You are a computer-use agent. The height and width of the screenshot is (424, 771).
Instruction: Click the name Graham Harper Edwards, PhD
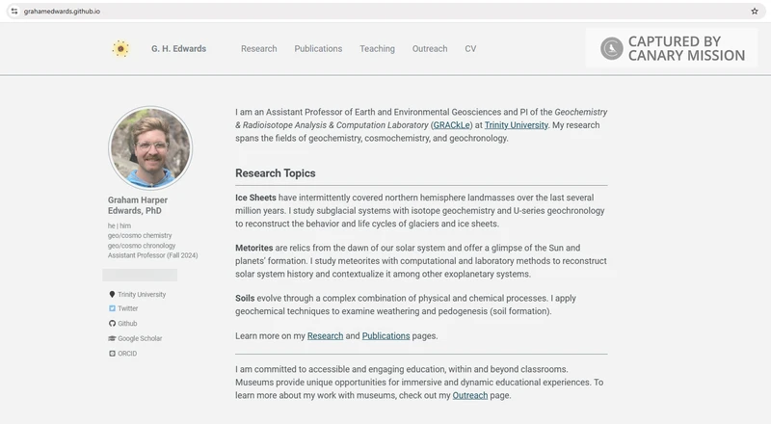pos(138,205)
